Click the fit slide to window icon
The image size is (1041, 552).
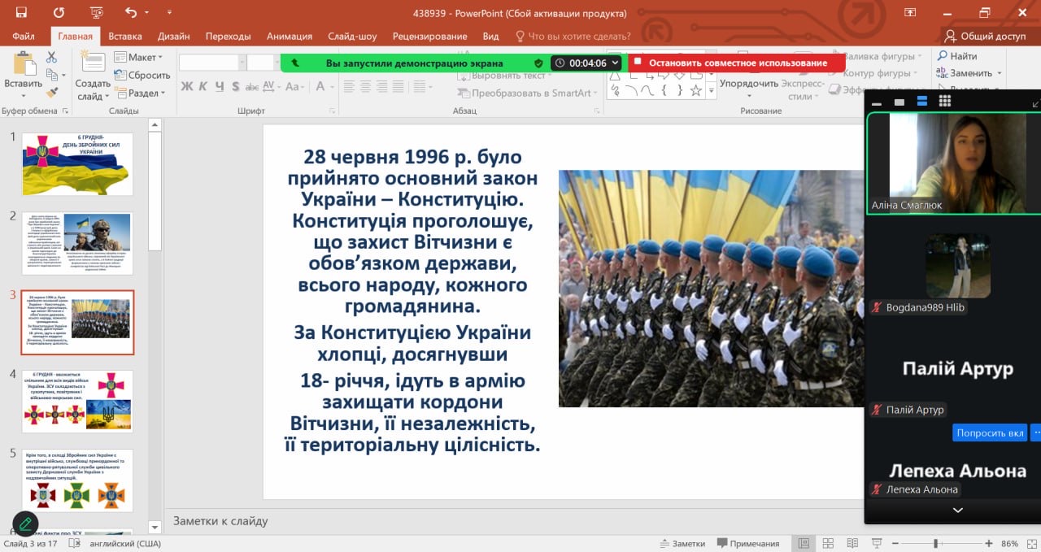coord(1030,543)
